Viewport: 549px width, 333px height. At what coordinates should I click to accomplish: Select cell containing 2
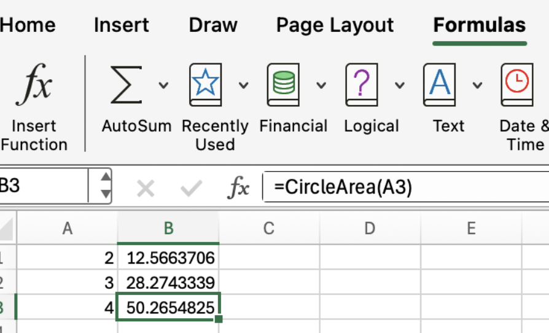click(67, 257)
